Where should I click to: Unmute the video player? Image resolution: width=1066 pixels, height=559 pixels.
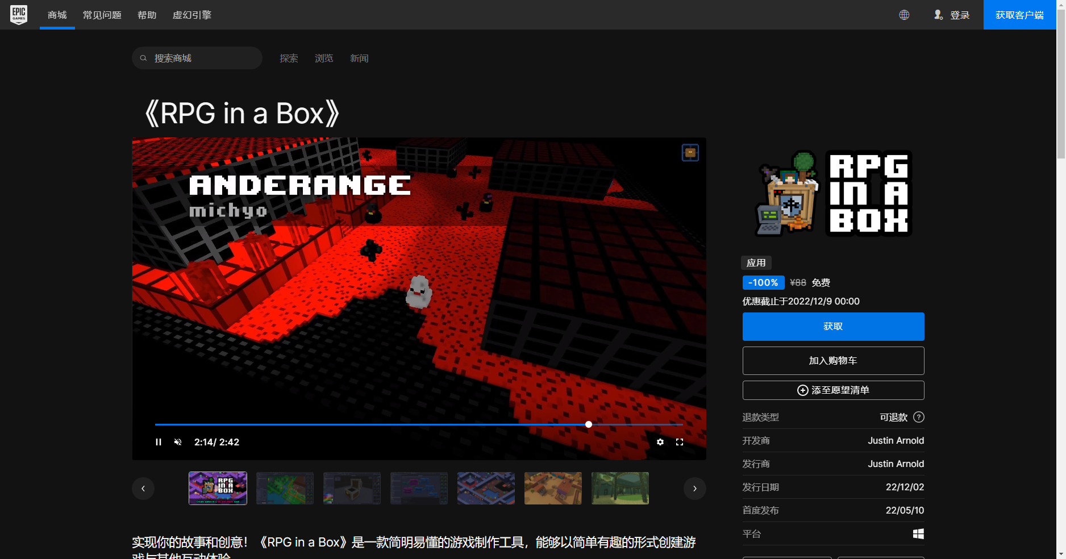pyautogui.click(x=178, y=442)
